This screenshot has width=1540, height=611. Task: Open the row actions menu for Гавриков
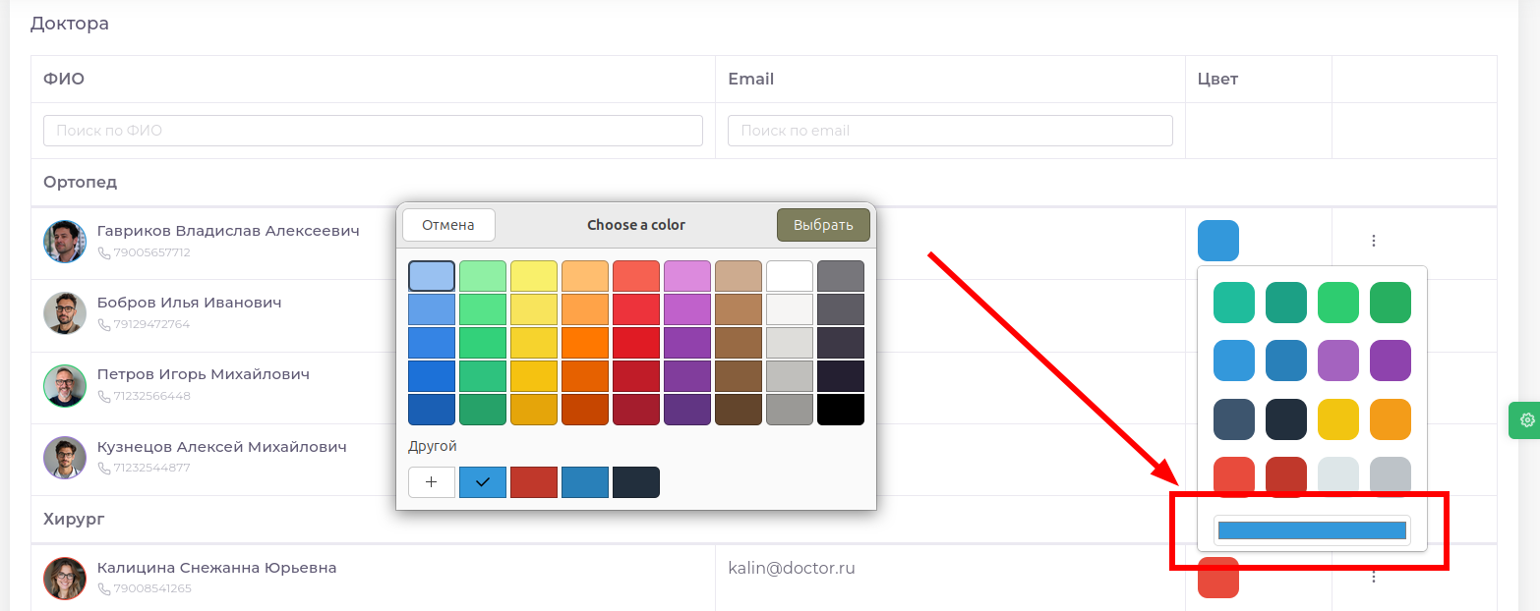1373,240
